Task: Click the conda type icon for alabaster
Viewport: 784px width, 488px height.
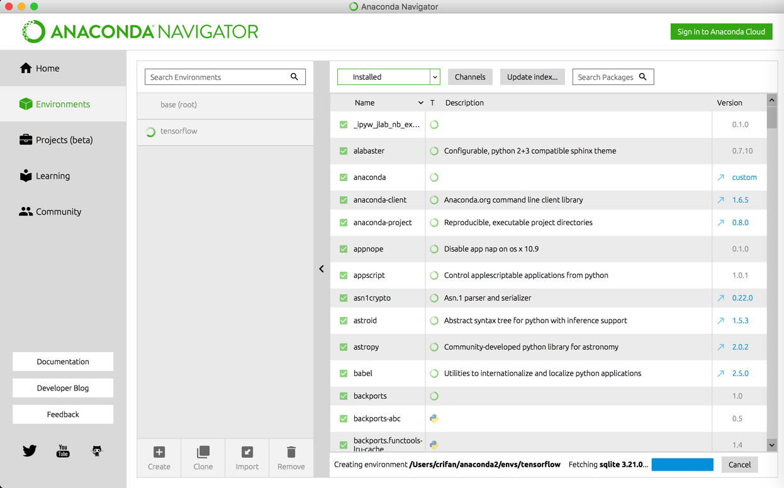Action: pyautogui.click(x=434, y=151)
